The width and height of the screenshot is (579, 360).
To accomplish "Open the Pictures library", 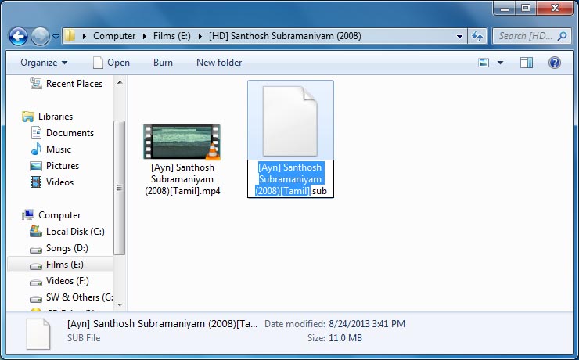I will pyautogui.click(x=63, y=165).
